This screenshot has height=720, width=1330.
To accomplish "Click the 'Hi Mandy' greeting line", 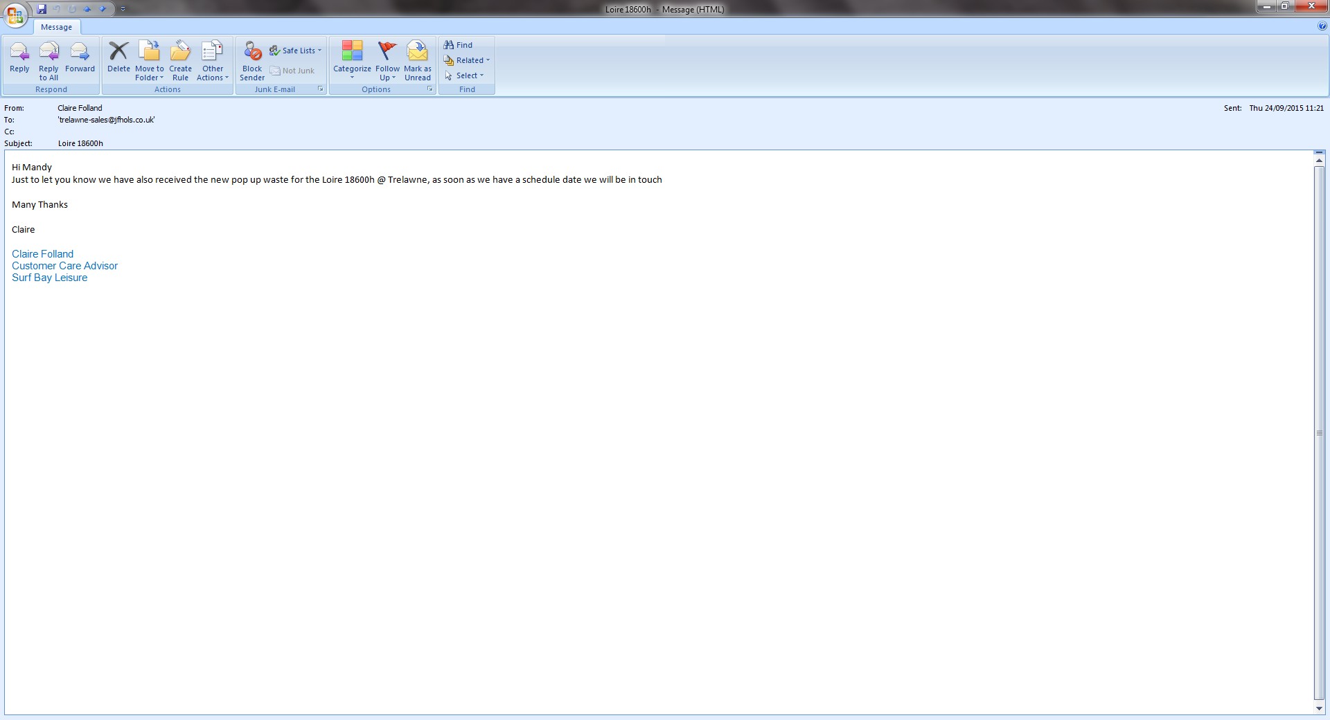I will click(x=32, y=167).
